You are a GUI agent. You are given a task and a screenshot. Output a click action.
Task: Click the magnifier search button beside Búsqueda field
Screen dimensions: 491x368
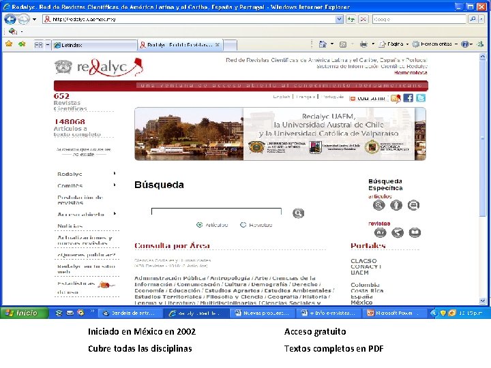point(298,213)
